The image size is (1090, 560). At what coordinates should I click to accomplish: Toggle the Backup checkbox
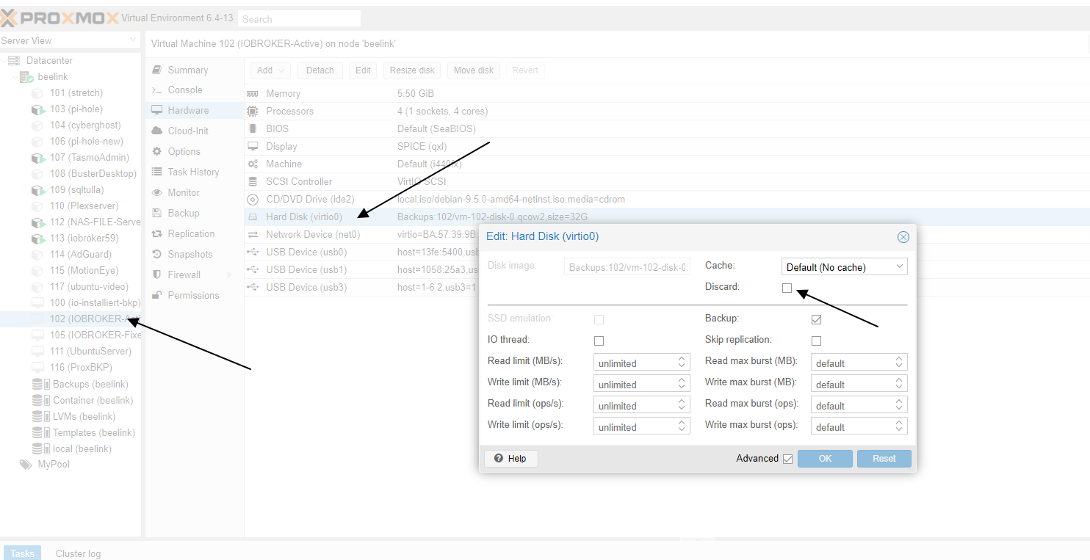pos(816,319)
